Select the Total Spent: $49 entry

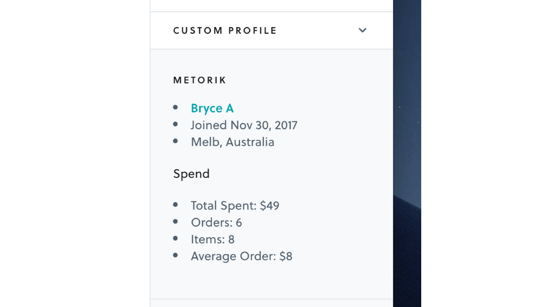click(x=235, y=206)
